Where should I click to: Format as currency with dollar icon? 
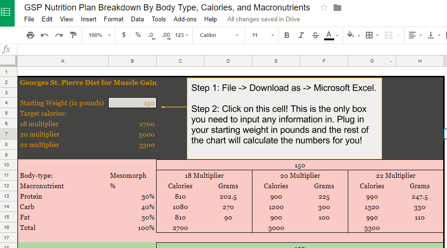pyautogui.click(x=124, y=35)
